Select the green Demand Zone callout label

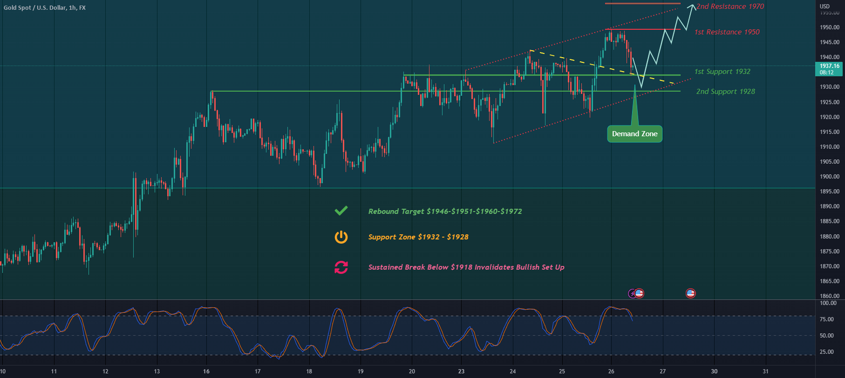point(634,134)
